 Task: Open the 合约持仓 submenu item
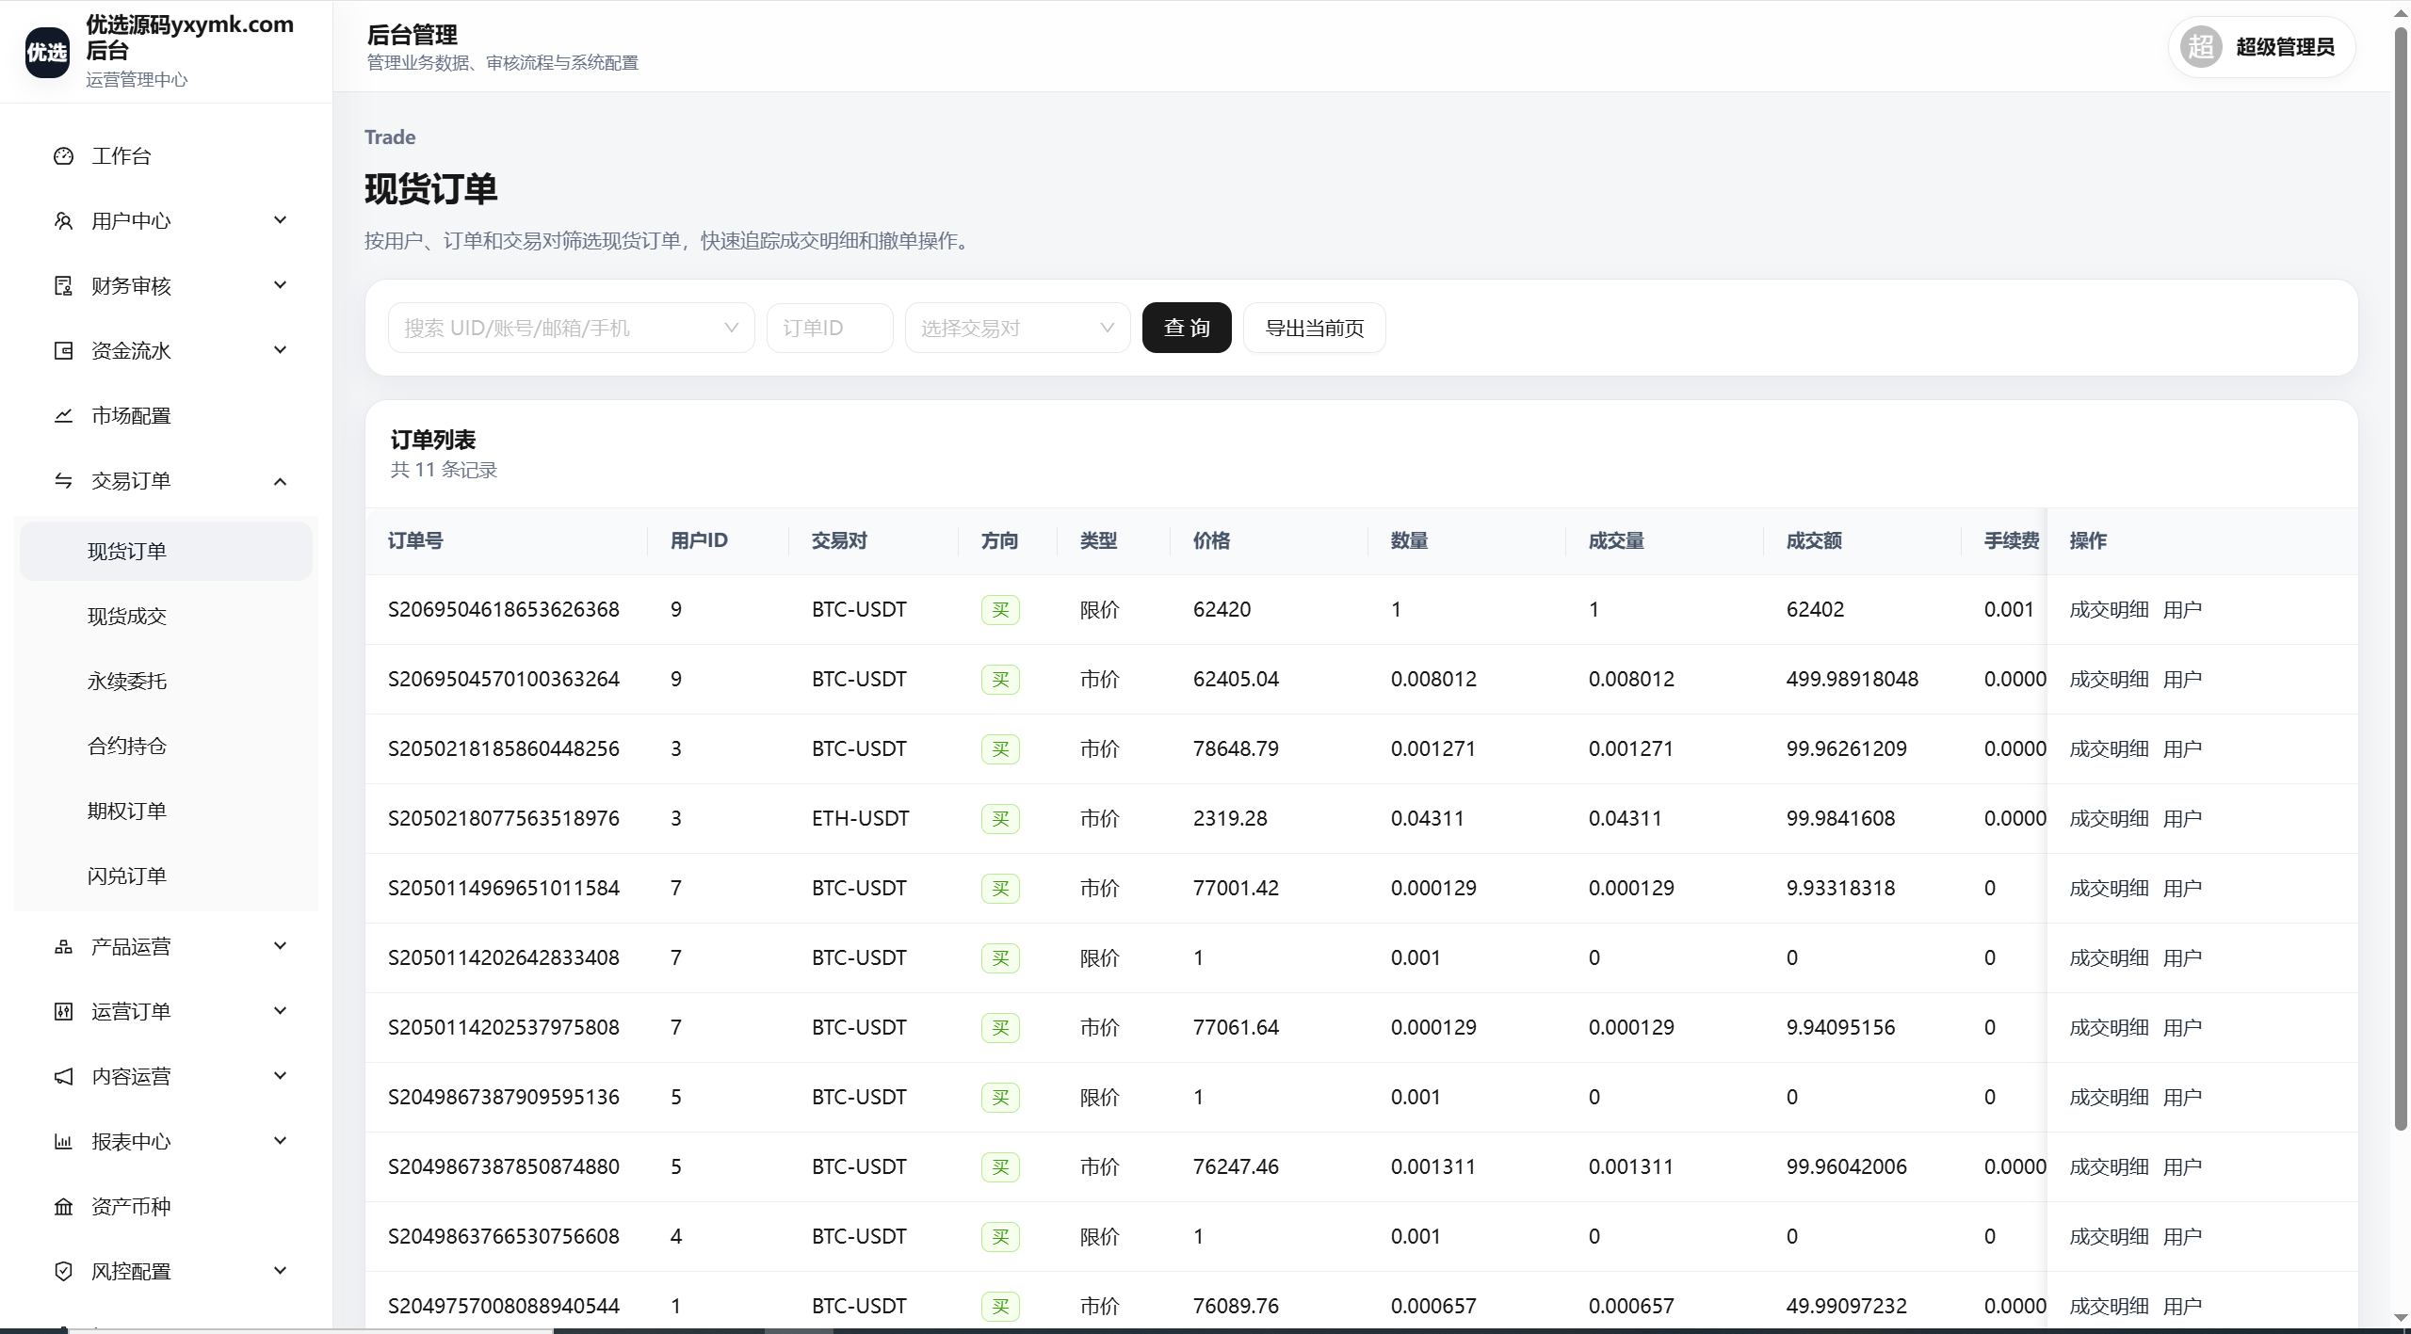pos(166,747)
